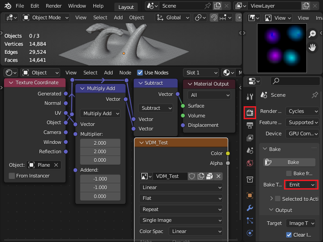This screenshot has height=242, width=323.
Task: Enable Bake from Multires checkbox
Action: click(289, 173)
